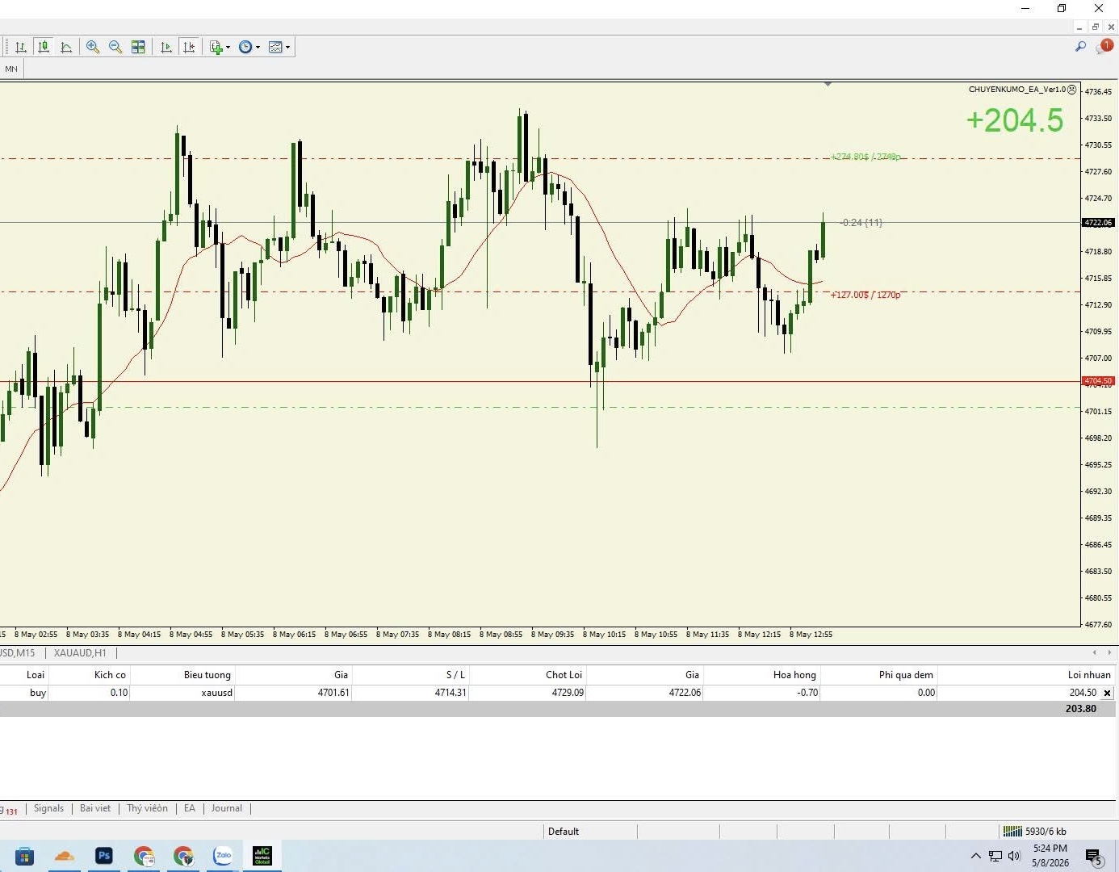
Task: Open Zalo from the taskbar
Action: 223,856
